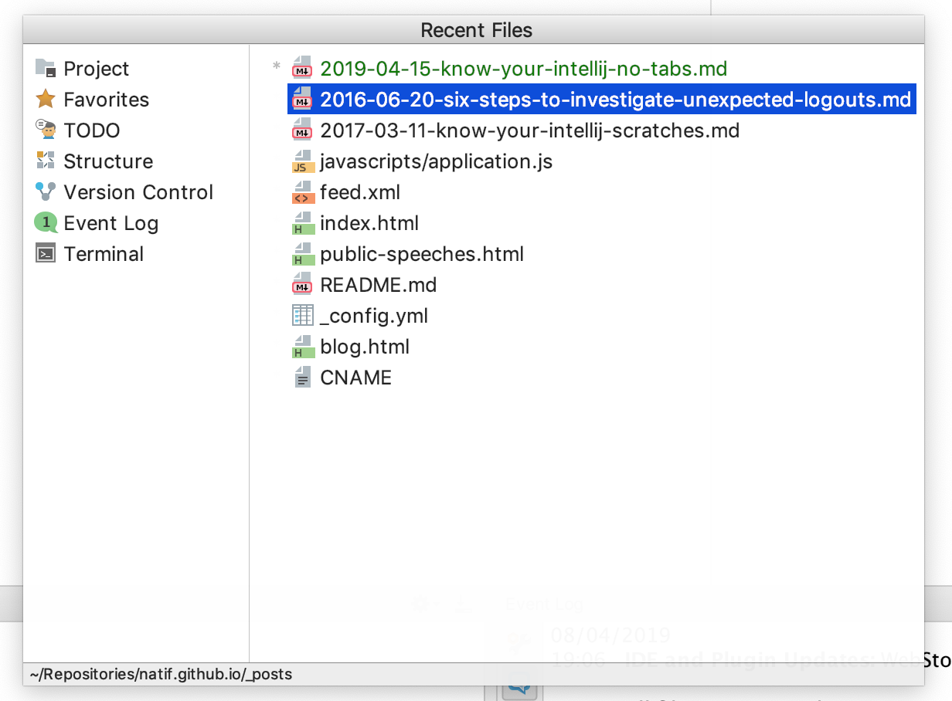The image size is (952, 701).
Task: Click the HTML icon beside blog.html
Action: coord(302,347)
